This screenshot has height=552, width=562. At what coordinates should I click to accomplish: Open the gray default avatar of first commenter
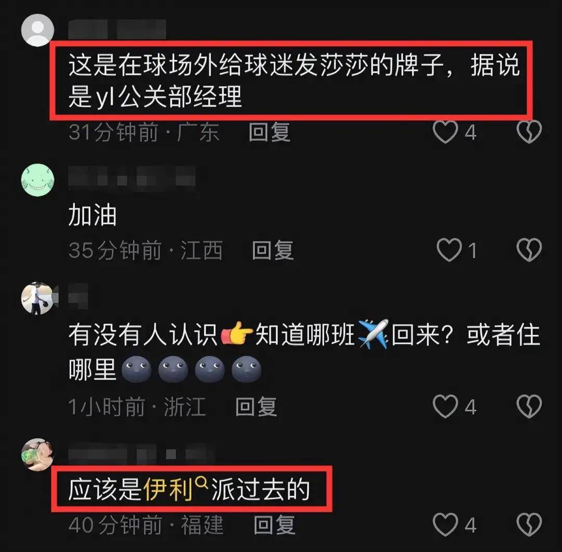click(x=37, y=30)
